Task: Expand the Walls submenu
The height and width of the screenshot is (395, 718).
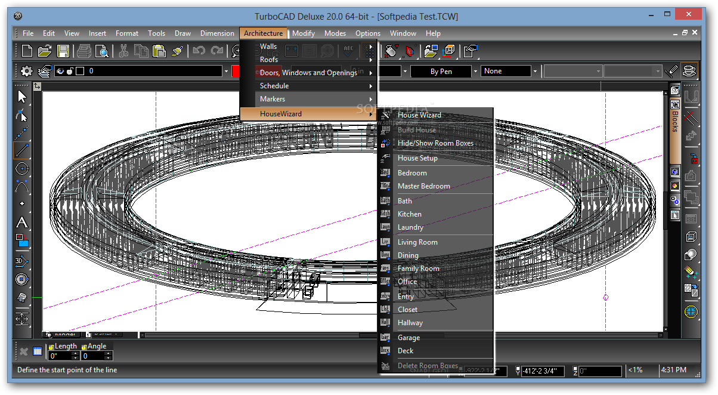Action: [308, 47]
